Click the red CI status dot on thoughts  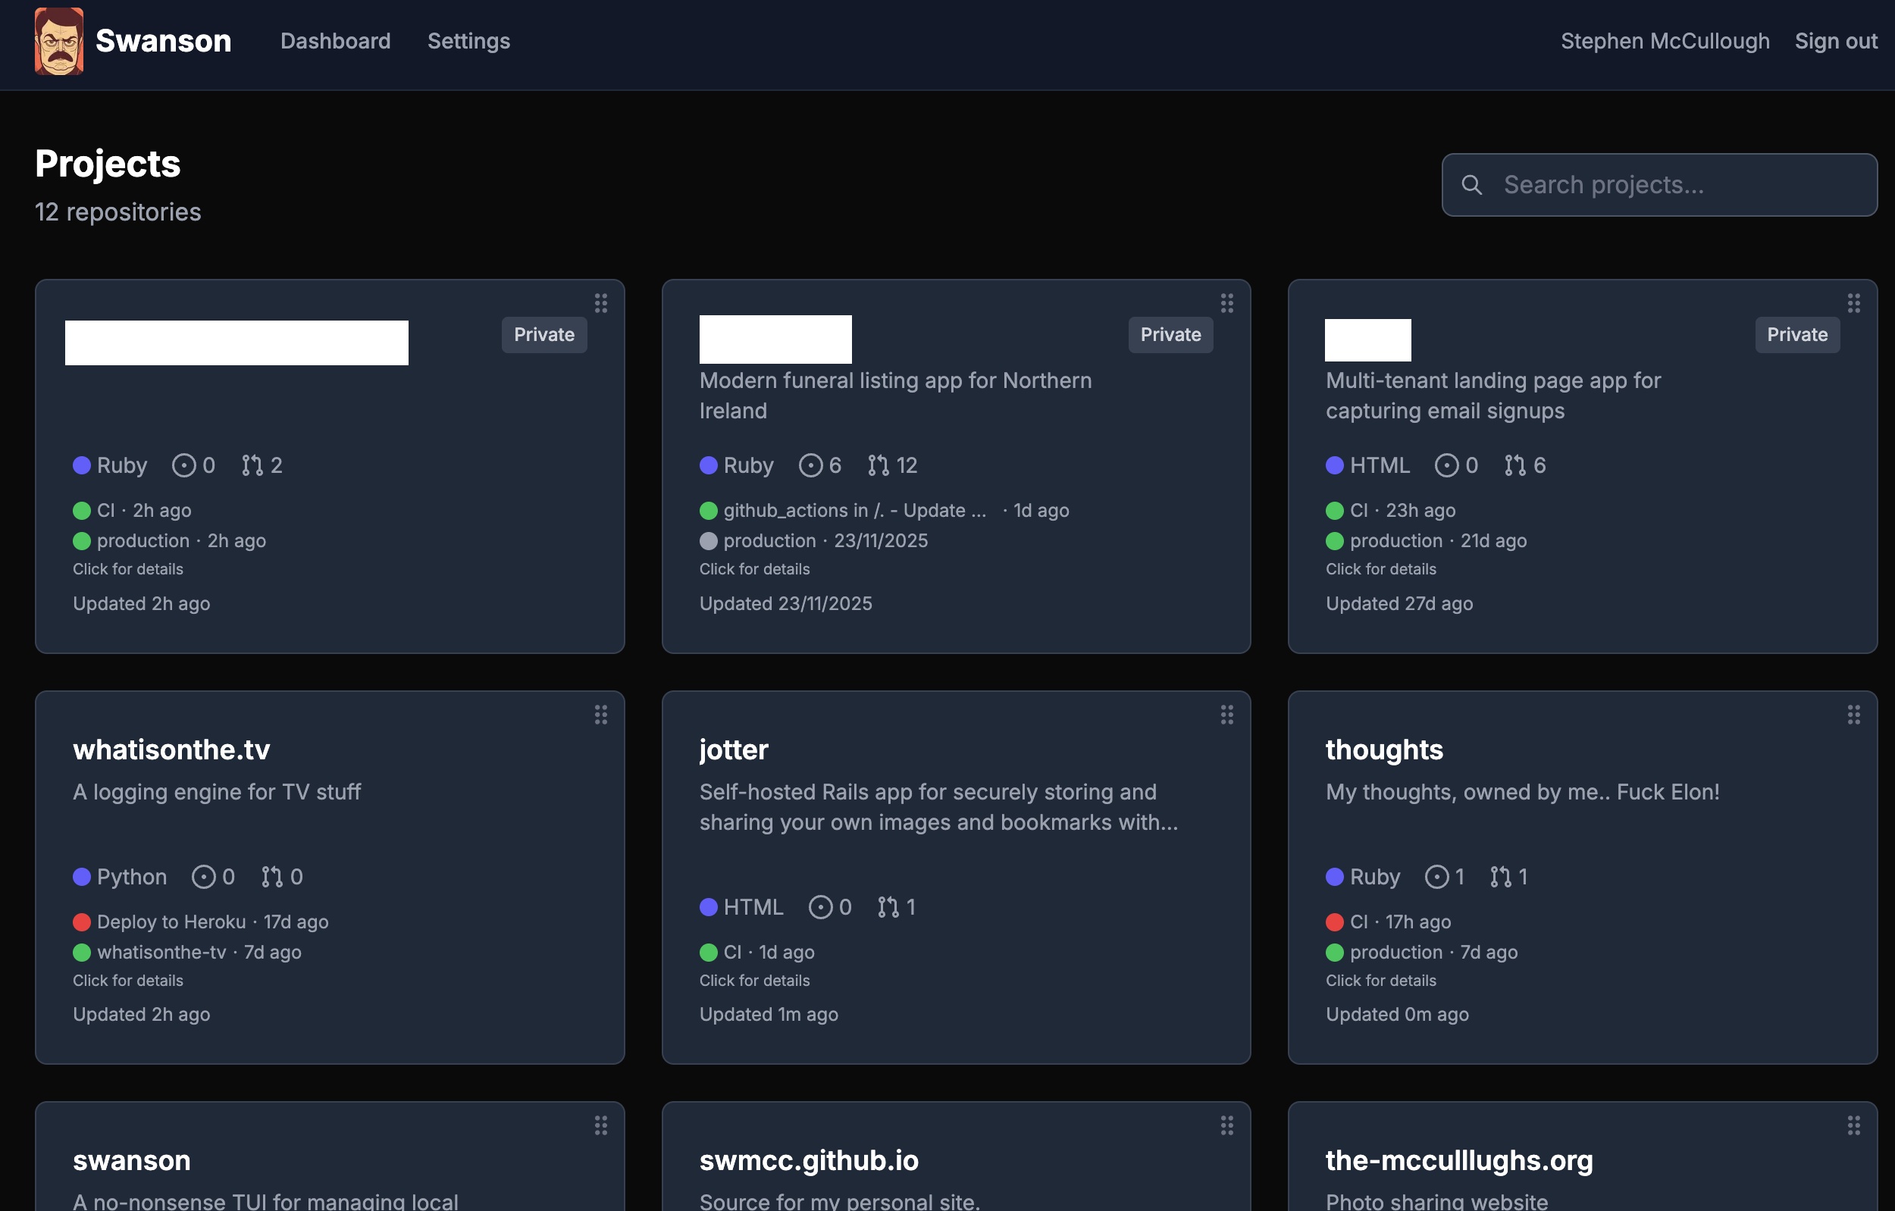1335,922
